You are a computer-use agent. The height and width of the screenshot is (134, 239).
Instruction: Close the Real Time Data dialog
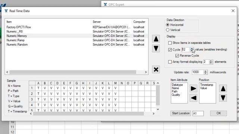(x=233, y=11)
